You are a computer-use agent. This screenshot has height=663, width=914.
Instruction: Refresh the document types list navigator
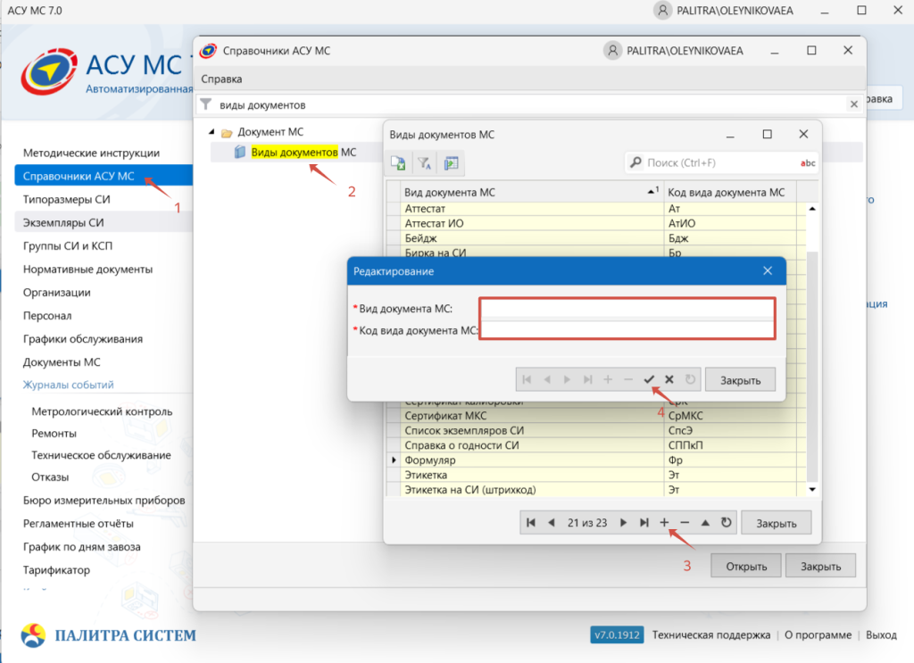coord(726,523)
